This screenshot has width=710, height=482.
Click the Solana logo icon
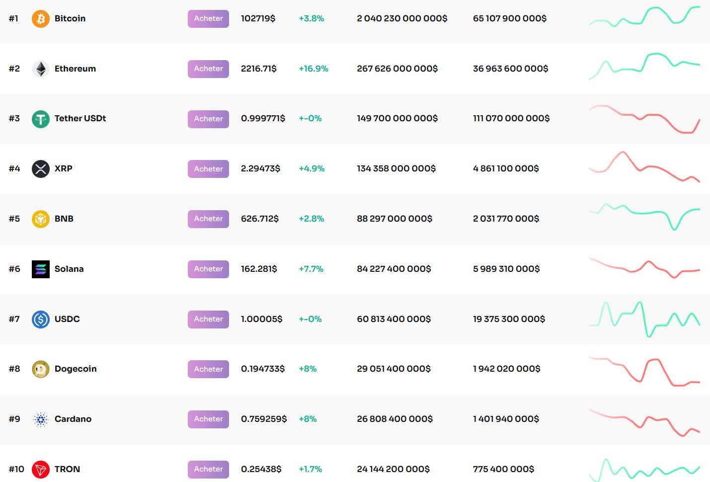tap(41, 269)
